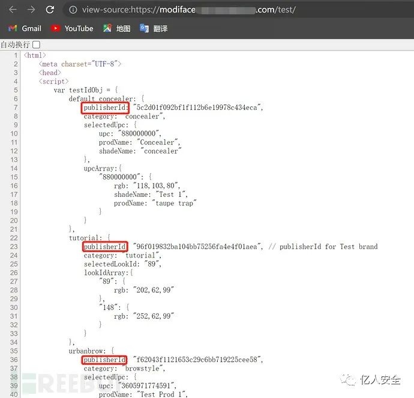This screenshot has height=398, width=414.
Task: Open the 翻译 translate bookmark
Action: [154, 29]
